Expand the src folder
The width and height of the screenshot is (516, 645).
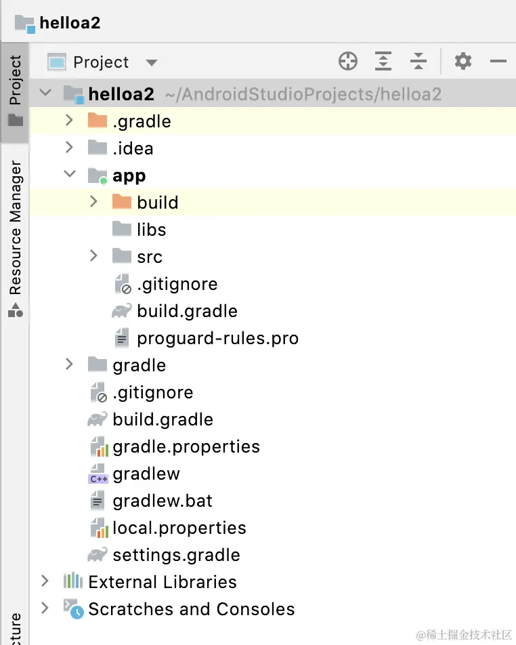point(93,256)
